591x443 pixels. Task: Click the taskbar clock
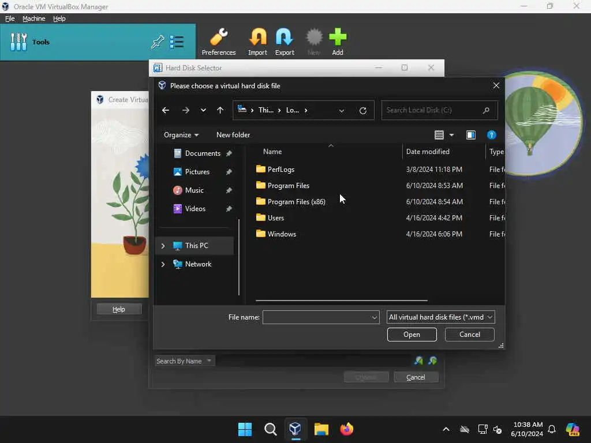click(x=528, y=429)
